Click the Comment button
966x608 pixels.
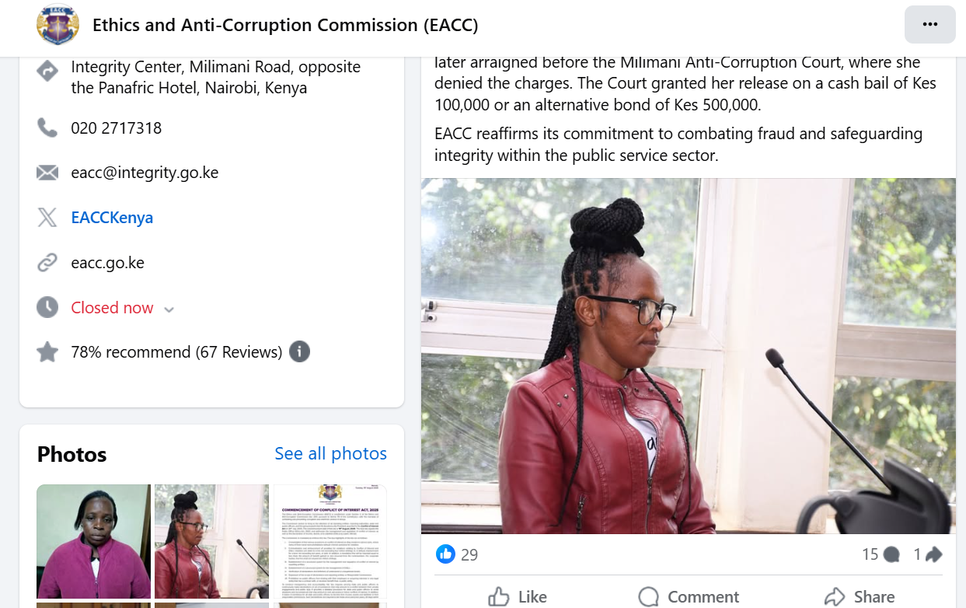pos(689,596)
